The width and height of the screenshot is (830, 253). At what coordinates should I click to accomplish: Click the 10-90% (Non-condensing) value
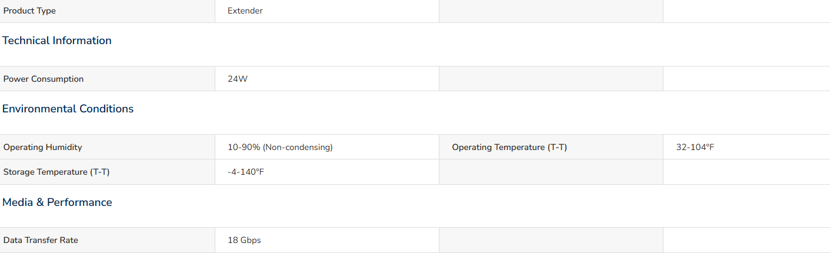click(280, 147)
